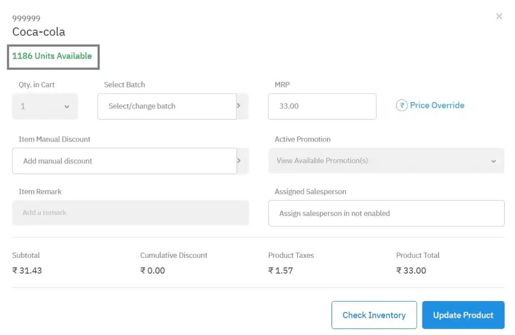
Task: Click the Item Manual Discount label
Action: coord(55,139)
